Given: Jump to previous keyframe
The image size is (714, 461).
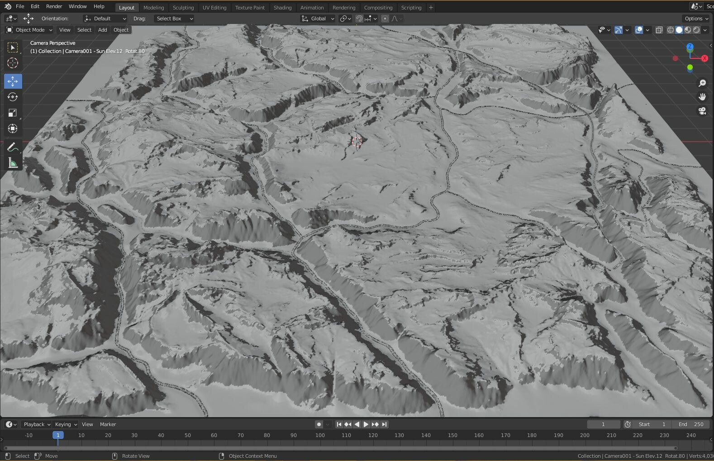Looking at the screenshot, I should pyautogui.click(x=348, y=424).
